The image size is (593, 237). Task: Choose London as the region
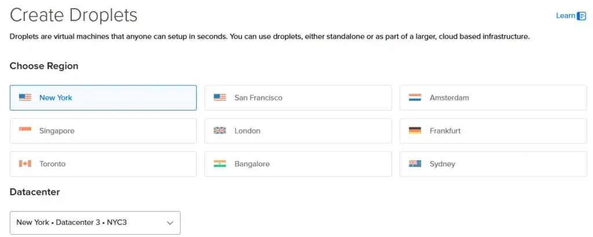(x=298, y=131)
